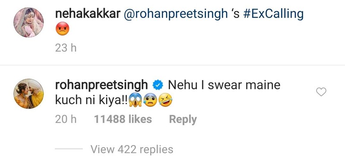Reply to rohanpreetsingh's comment
Image resolution: width=345 pixels, height=163 pixels.
point(183,120)
